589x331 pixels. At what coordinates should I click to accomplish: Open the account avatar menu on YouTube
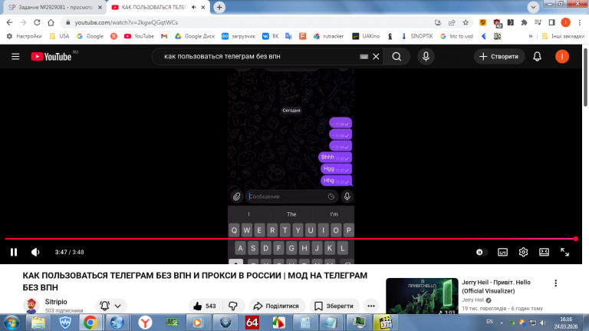(x=562, y=56)
